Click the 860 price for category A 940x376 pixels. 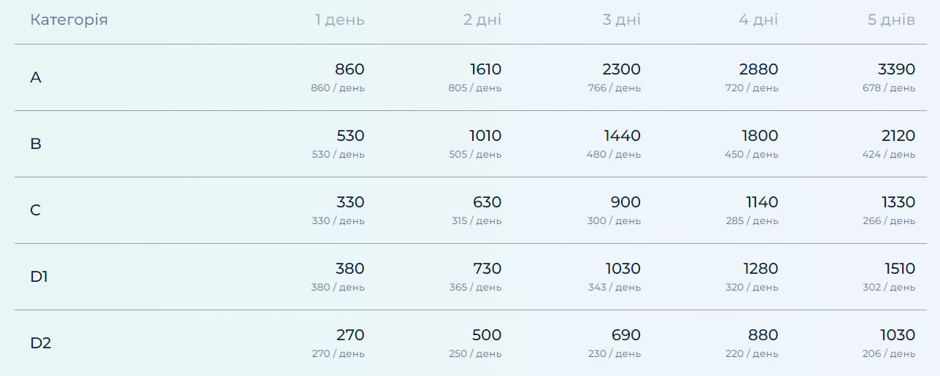pyautogui.click(x=350, y=69)
